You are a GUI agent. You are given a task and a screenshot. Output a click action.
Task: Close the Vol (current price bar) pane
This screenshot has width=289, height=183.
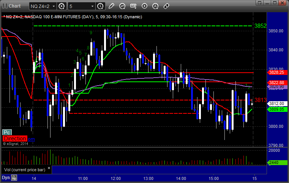(x=49, y=168)
